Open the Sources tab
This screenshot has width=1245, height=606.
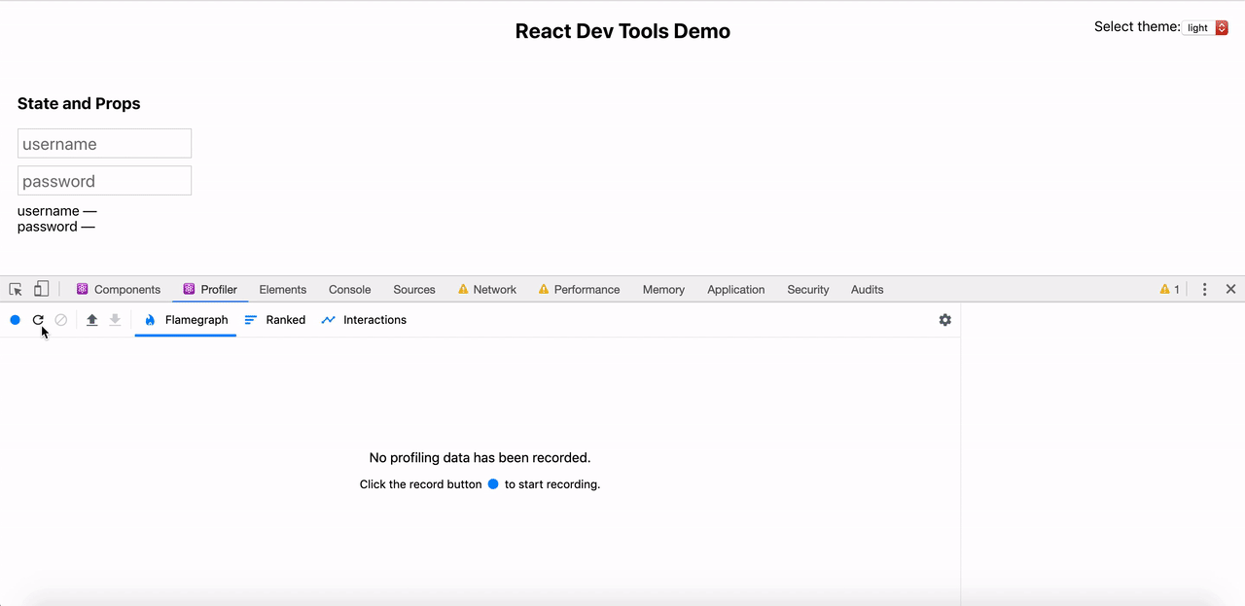click(414, 290)
